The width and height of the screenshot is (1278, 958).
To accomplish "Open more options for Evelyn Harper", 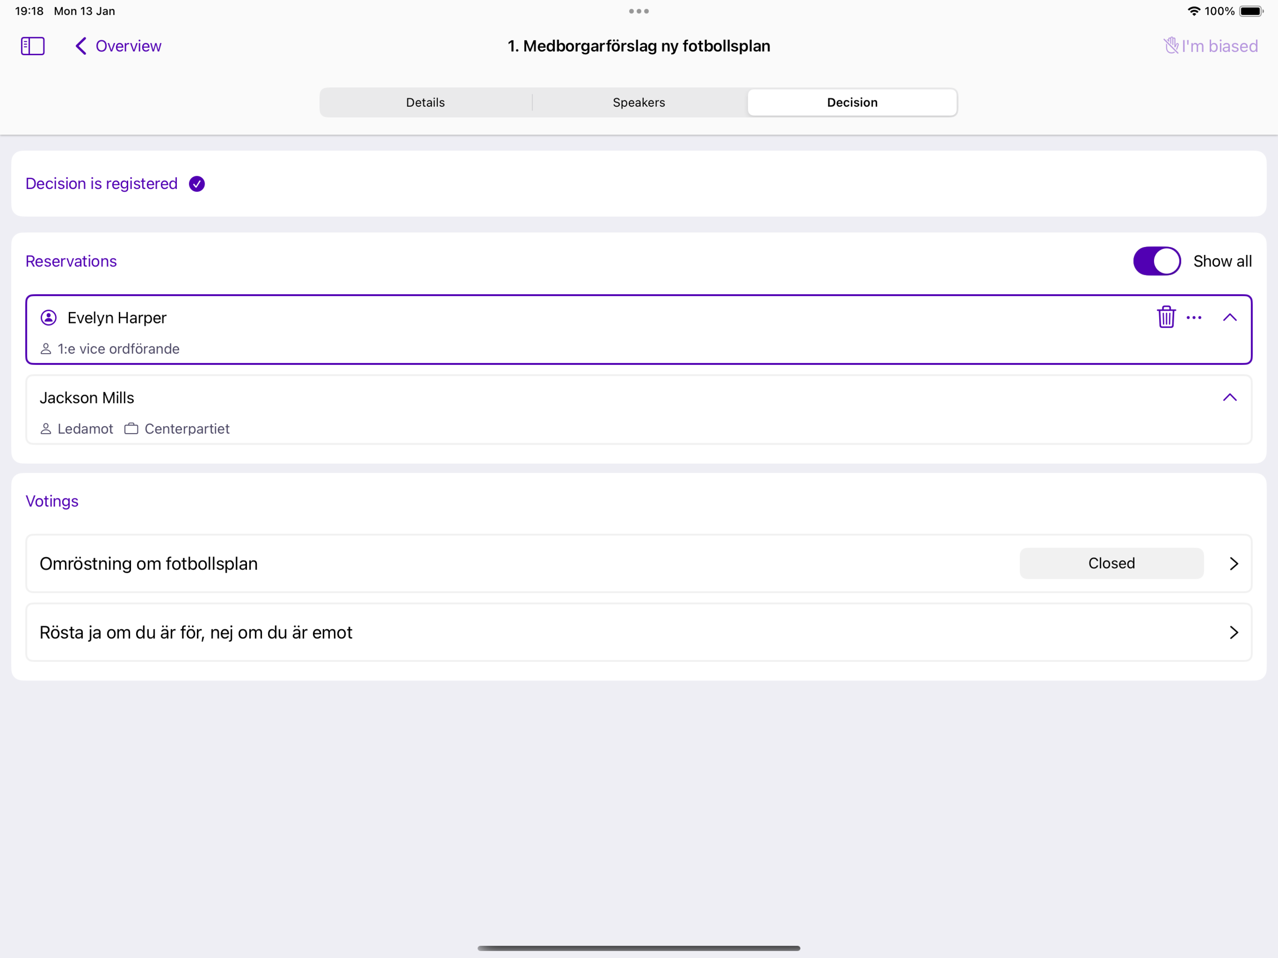I will tap(1194, 317).
